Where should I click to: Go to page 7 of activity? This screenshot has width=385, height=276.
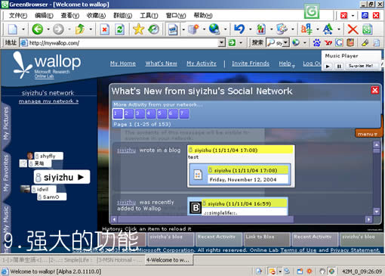click(183, 113)
